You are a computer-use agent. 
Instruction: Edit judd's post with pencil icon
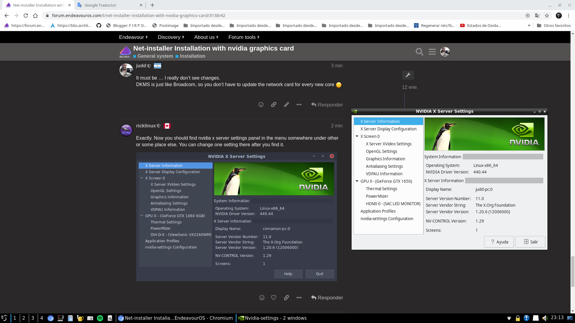(x=286, y=105)
